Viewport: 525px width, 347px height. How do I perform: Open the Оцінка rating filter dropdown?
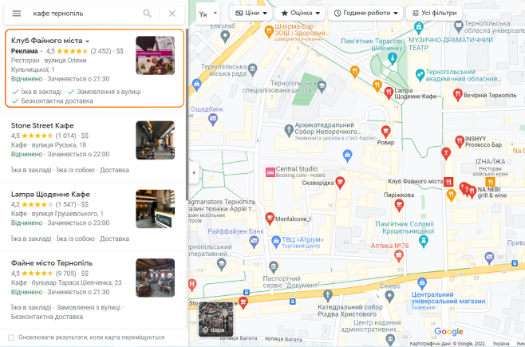tap(300, 13)
